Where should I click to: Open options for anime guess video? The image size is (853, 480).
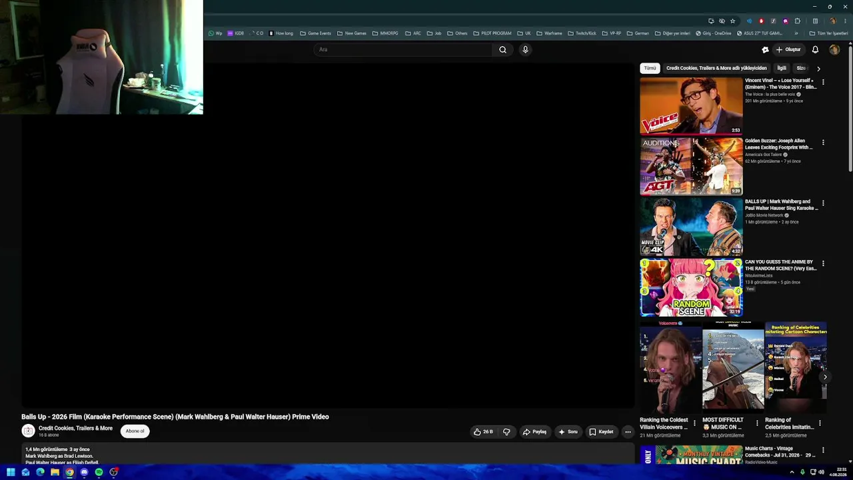(823, 264)
